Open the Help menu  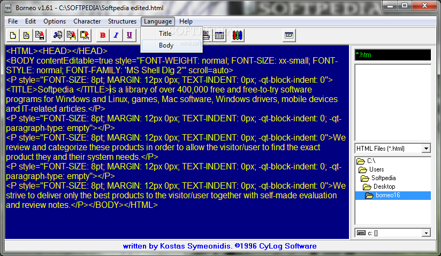click(x=186, y=21)
